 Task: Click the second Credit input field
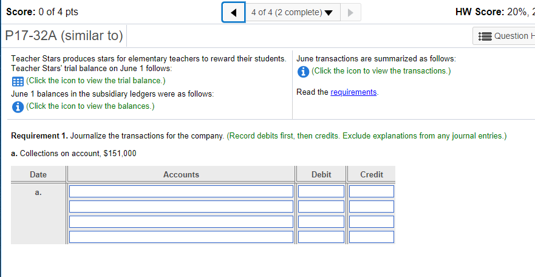coord(371,207)
